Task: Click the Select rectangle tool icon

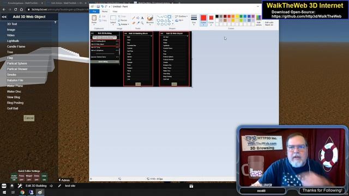Action: pyautogui.click(x=113, y=18)
